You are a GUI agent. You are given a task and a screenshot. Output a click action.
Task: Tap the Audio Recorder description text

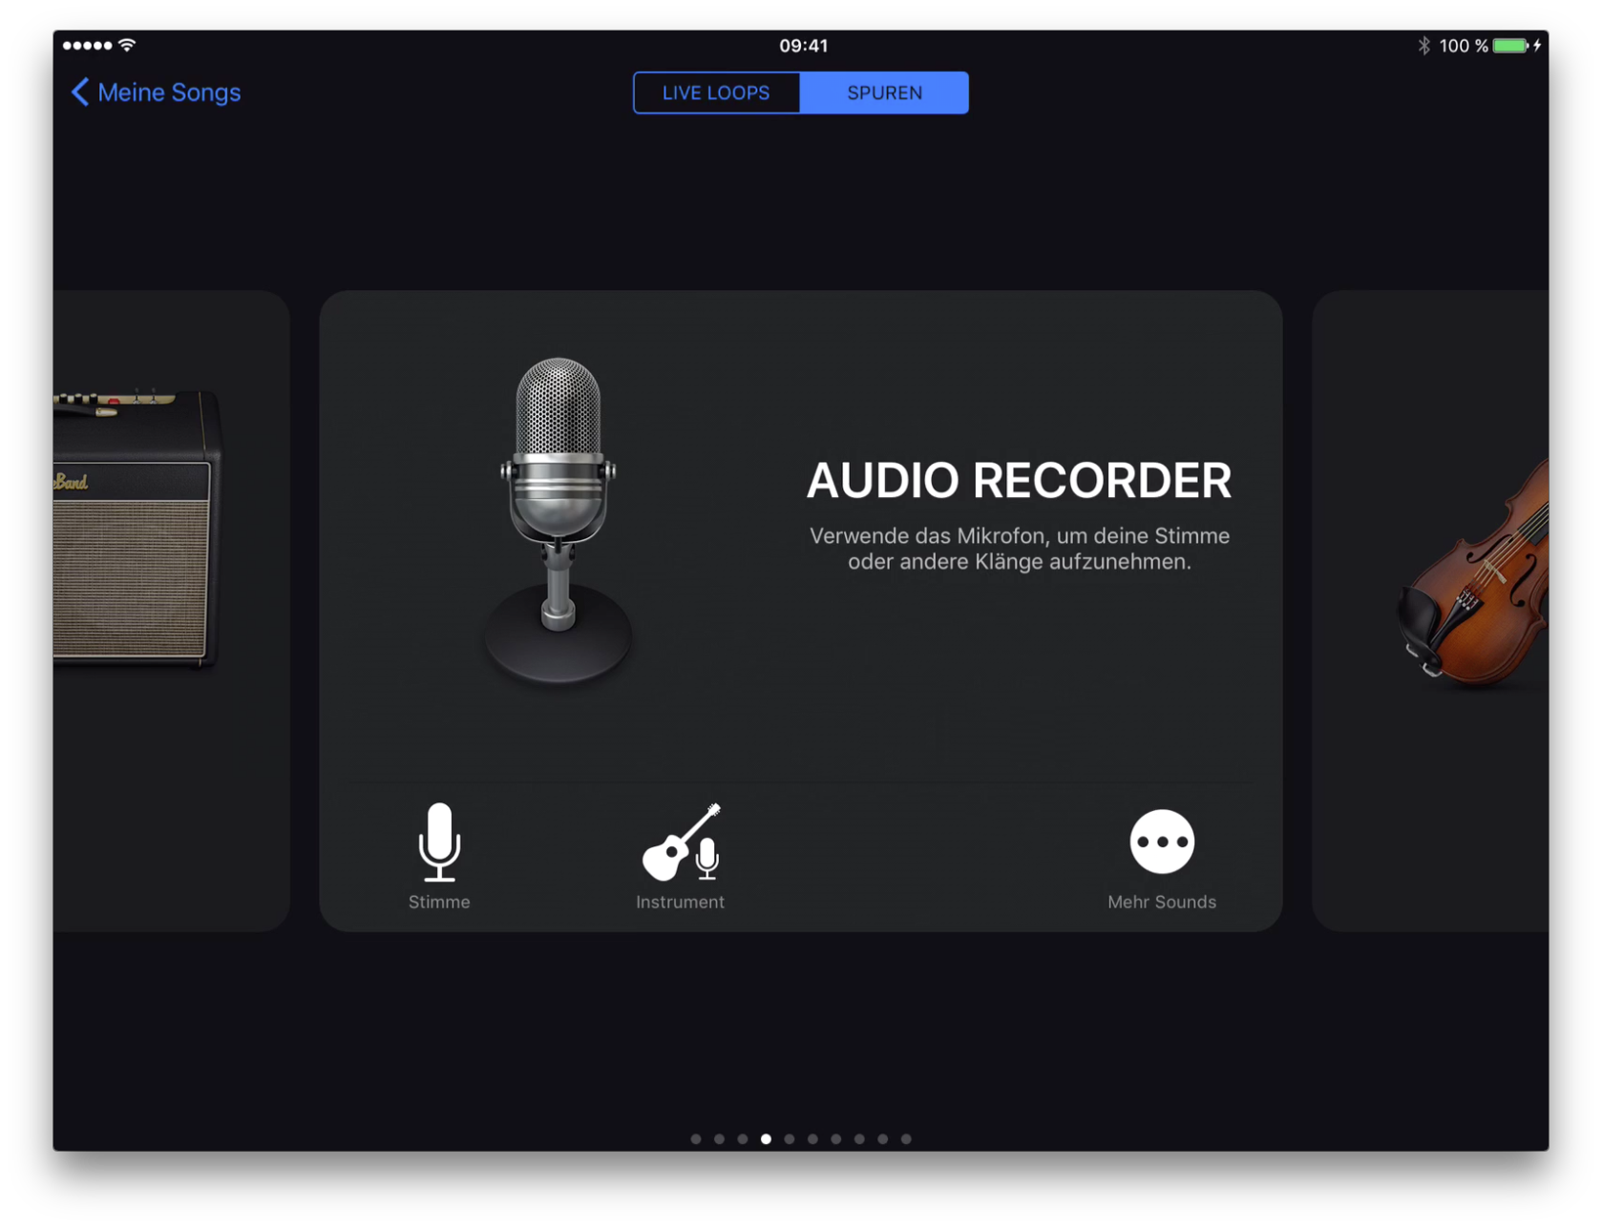tap(1019, 549)
